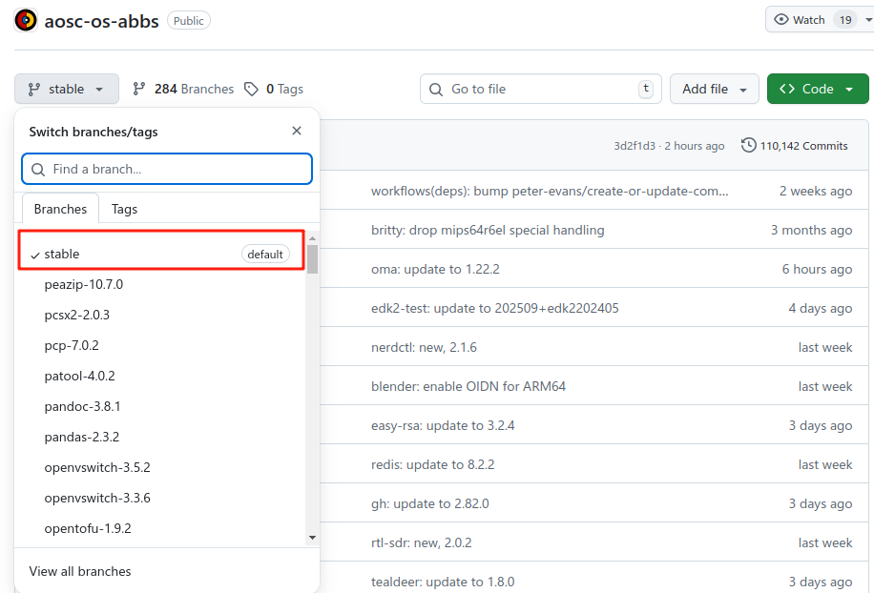Choose the pandoc-3.8.1 branch
This screenshot has width=874, height=593.
point(82,406)
